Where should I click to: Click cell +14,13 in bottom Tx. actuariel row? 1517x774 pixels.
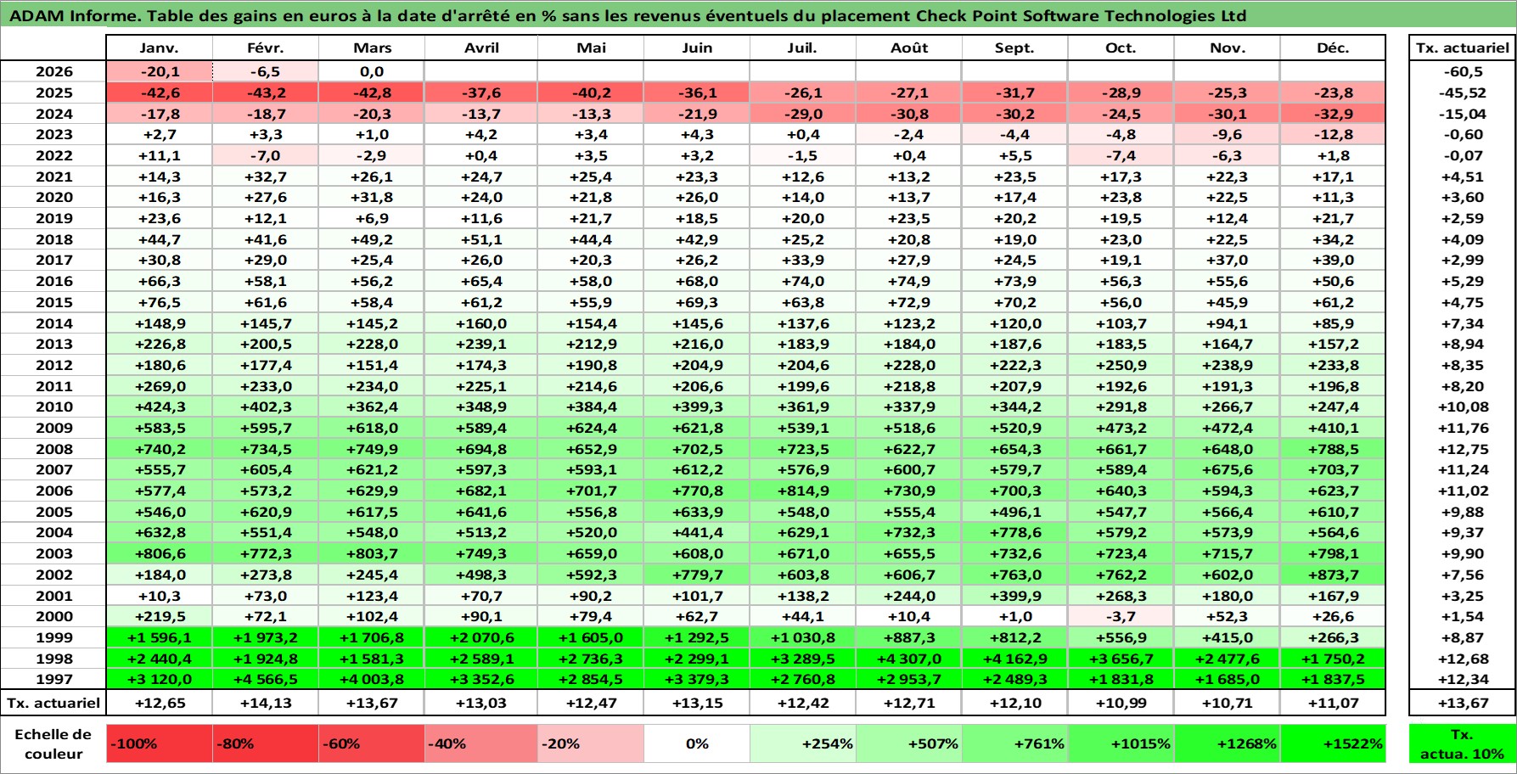coord(266,703)
